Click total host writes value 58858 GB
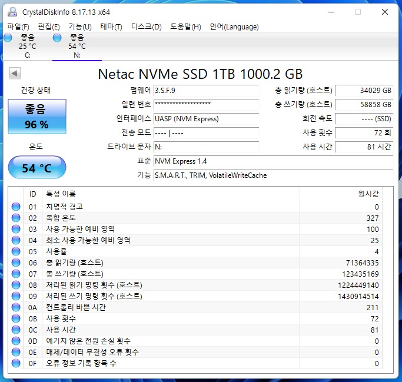The height and width of the screenshot is (382, 402). point(364,105)
